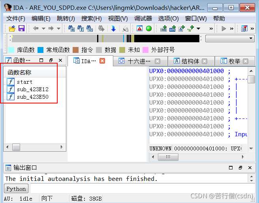Open the 调试器 menu
The image size is (259, 203).
pyautogui.click(x=143, y=19)
